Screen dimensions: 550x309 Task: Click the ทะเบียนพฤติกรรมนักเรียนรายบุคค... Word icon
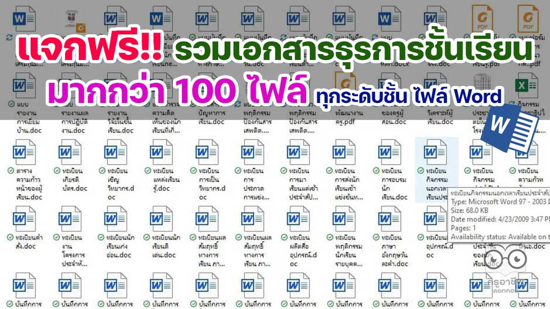click(x=344, y=219)
